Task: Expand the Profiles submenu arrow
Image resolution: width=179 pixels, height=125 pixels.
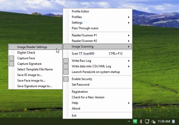Action: coord(129,17)
